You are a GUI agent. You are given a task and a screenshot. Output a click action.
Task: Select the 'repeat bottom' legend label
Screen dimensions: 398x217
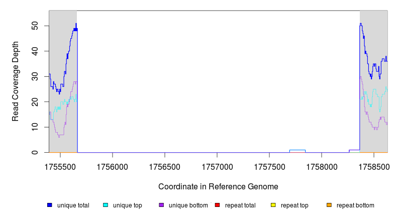(x=355, y=205)
